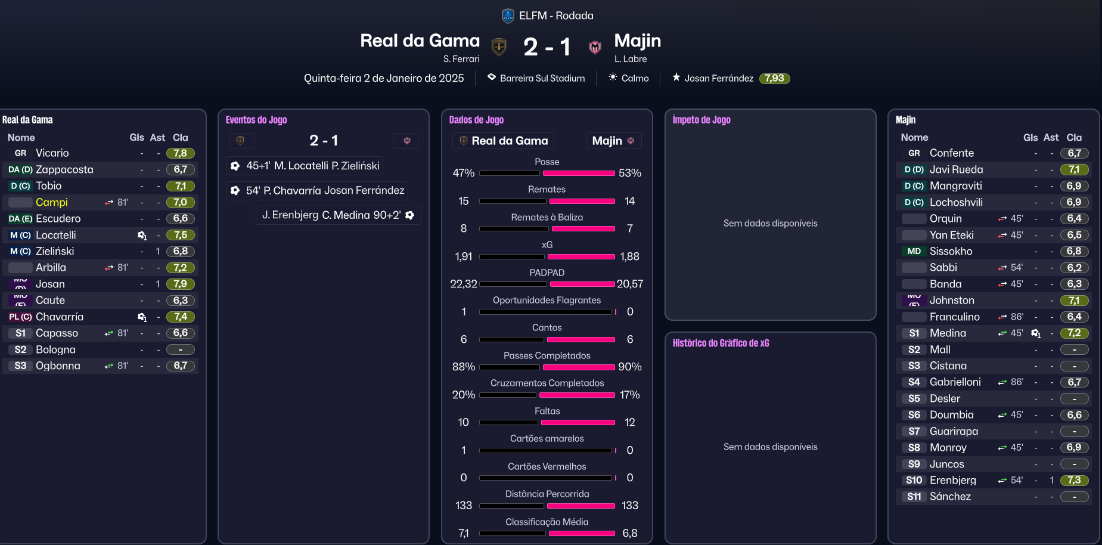
Task: Click the ELFM competition logo icon
Action: tap(508, 16)
